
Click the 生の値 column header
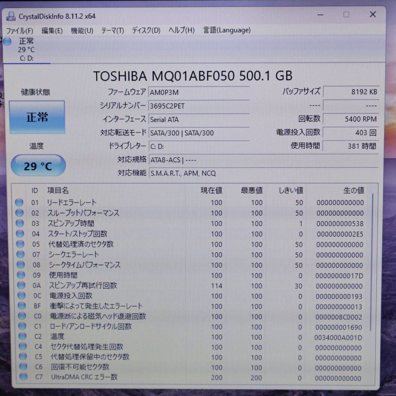354,190
